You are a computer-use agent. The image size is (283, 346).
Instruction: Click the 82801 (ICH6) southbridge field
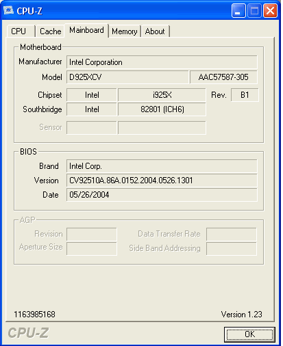coord(162,109)
